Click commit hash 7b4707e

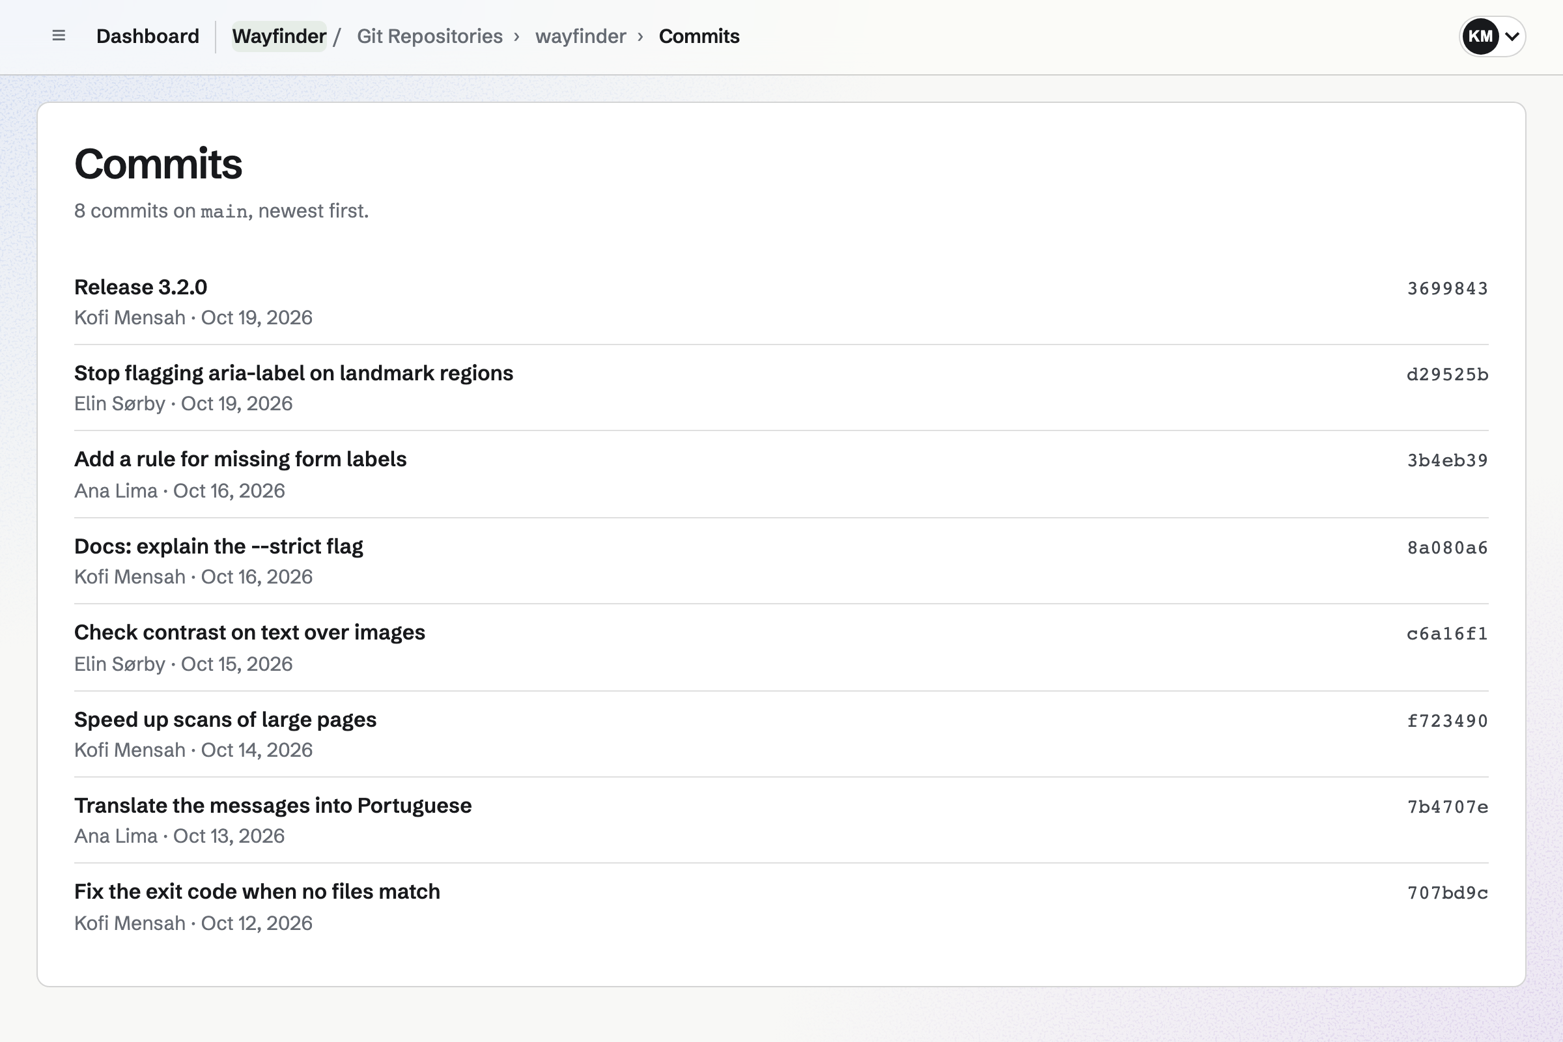coord(1447,807)
